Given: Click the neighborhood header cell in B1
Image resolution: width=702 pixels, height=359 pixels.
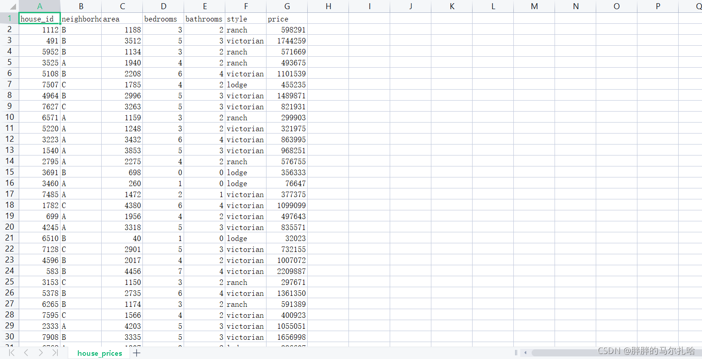Looking at the screenshot, I should tap(81, 19).
